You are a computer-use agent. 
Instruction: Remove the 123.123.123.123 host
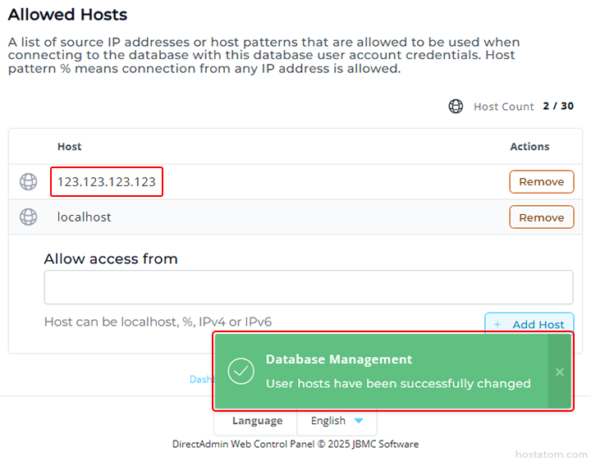click(541, 181)
